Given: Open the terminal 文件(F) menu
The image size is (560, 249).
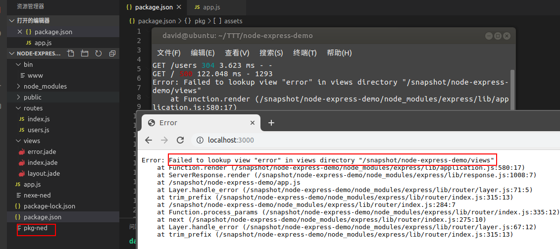Looking at the screenshot, I should [169, 53].
